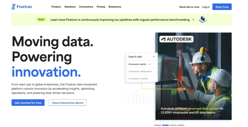Click the checkmark beside Connector admin

click(150, 64)
